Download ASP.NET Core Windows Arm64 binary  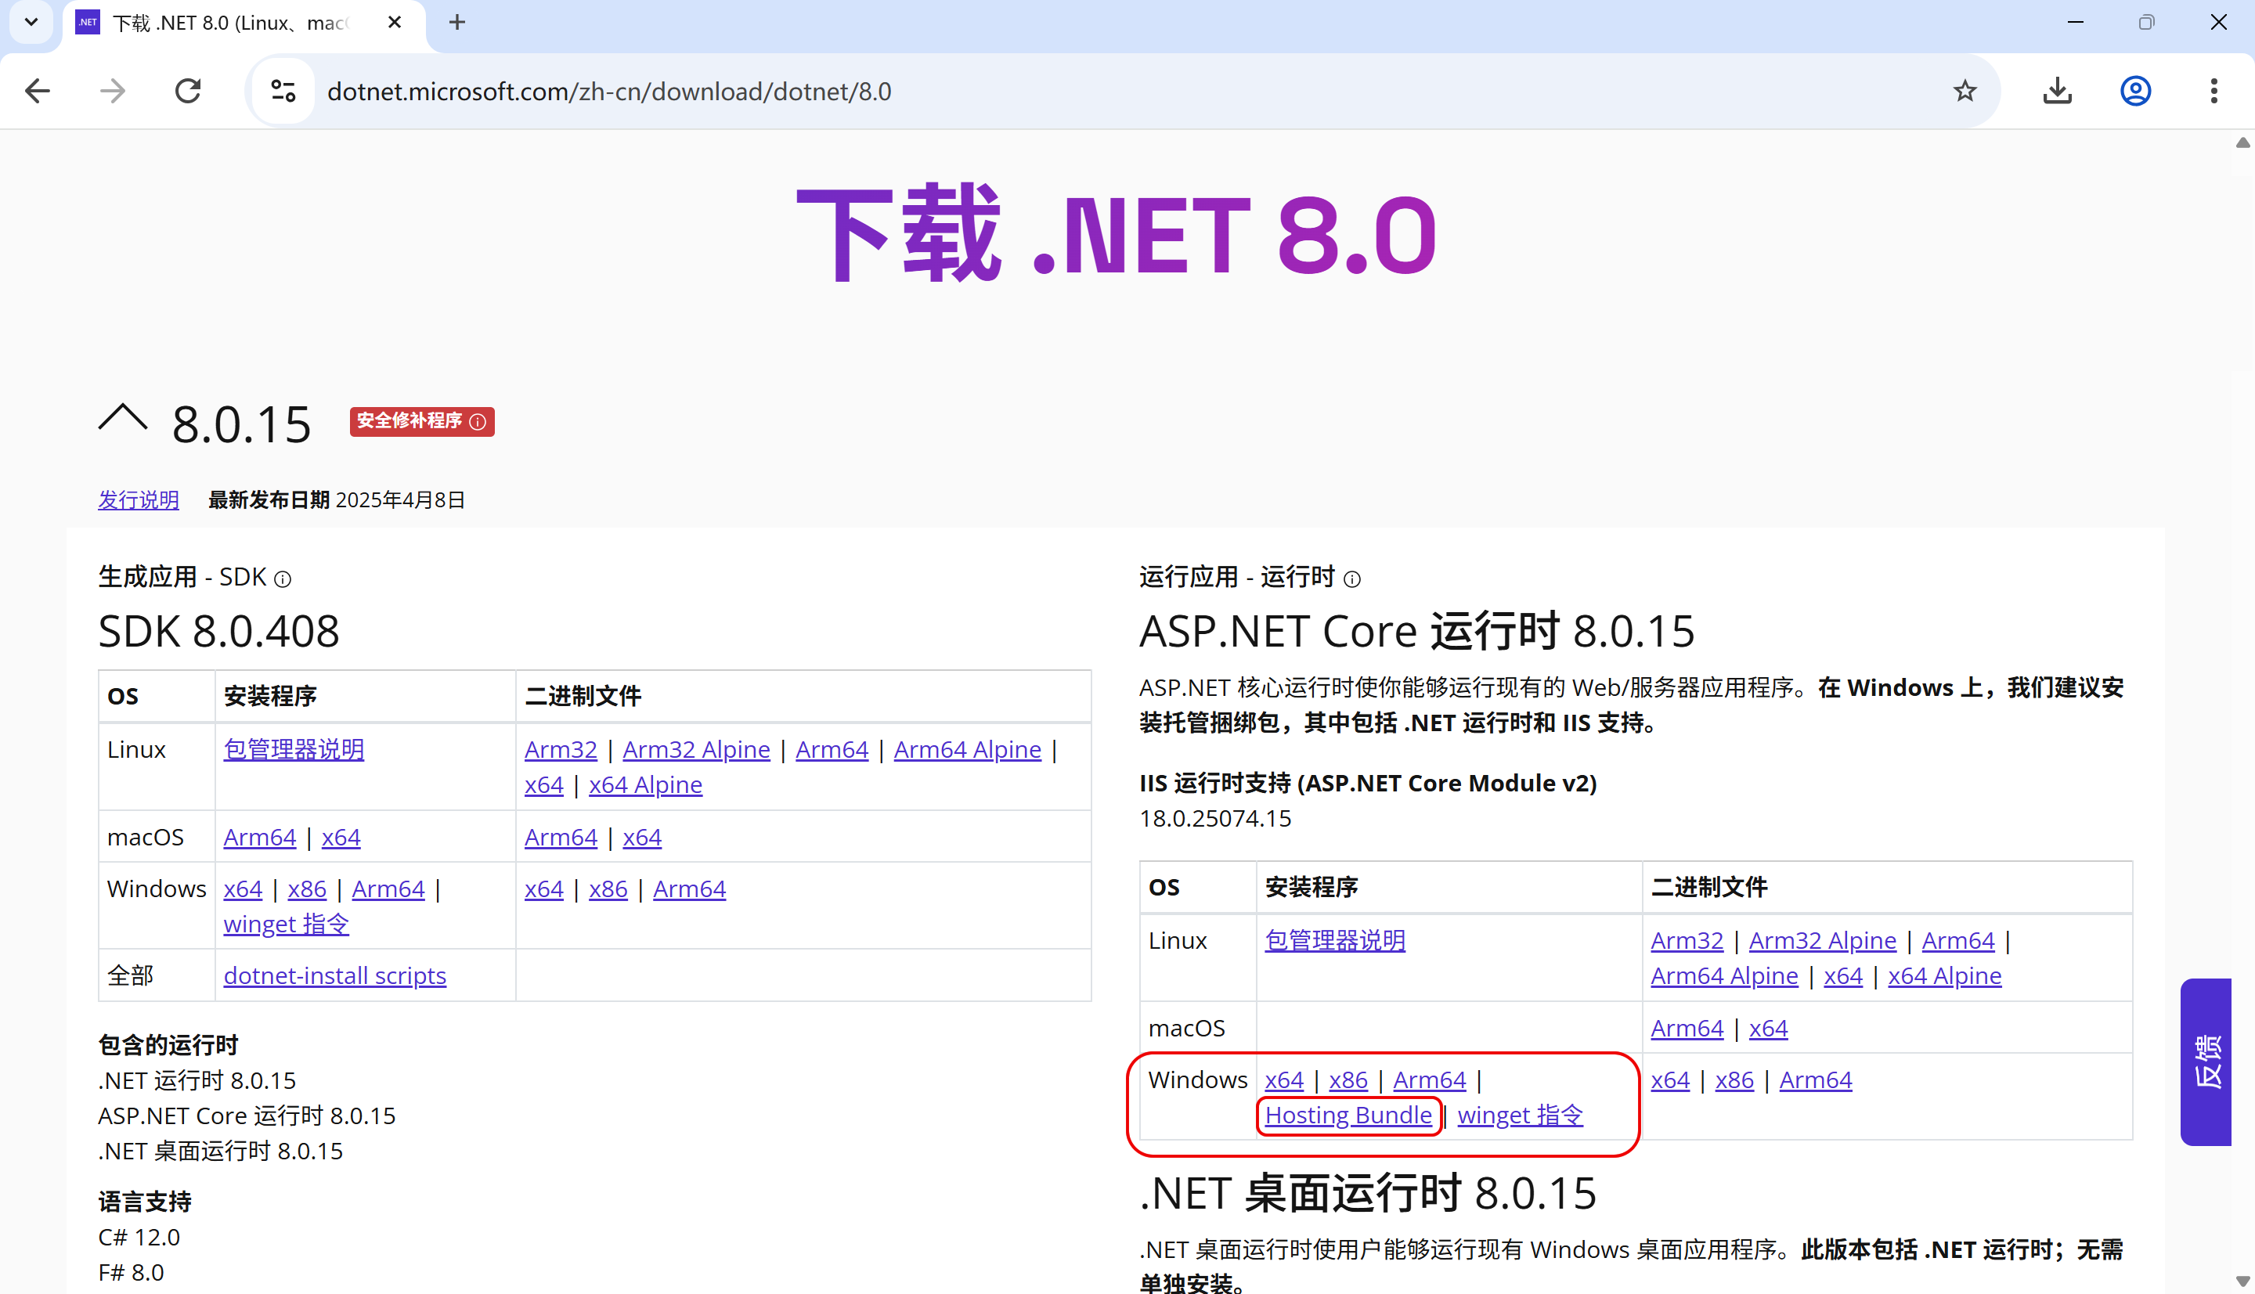(x=1816, y=1080)
